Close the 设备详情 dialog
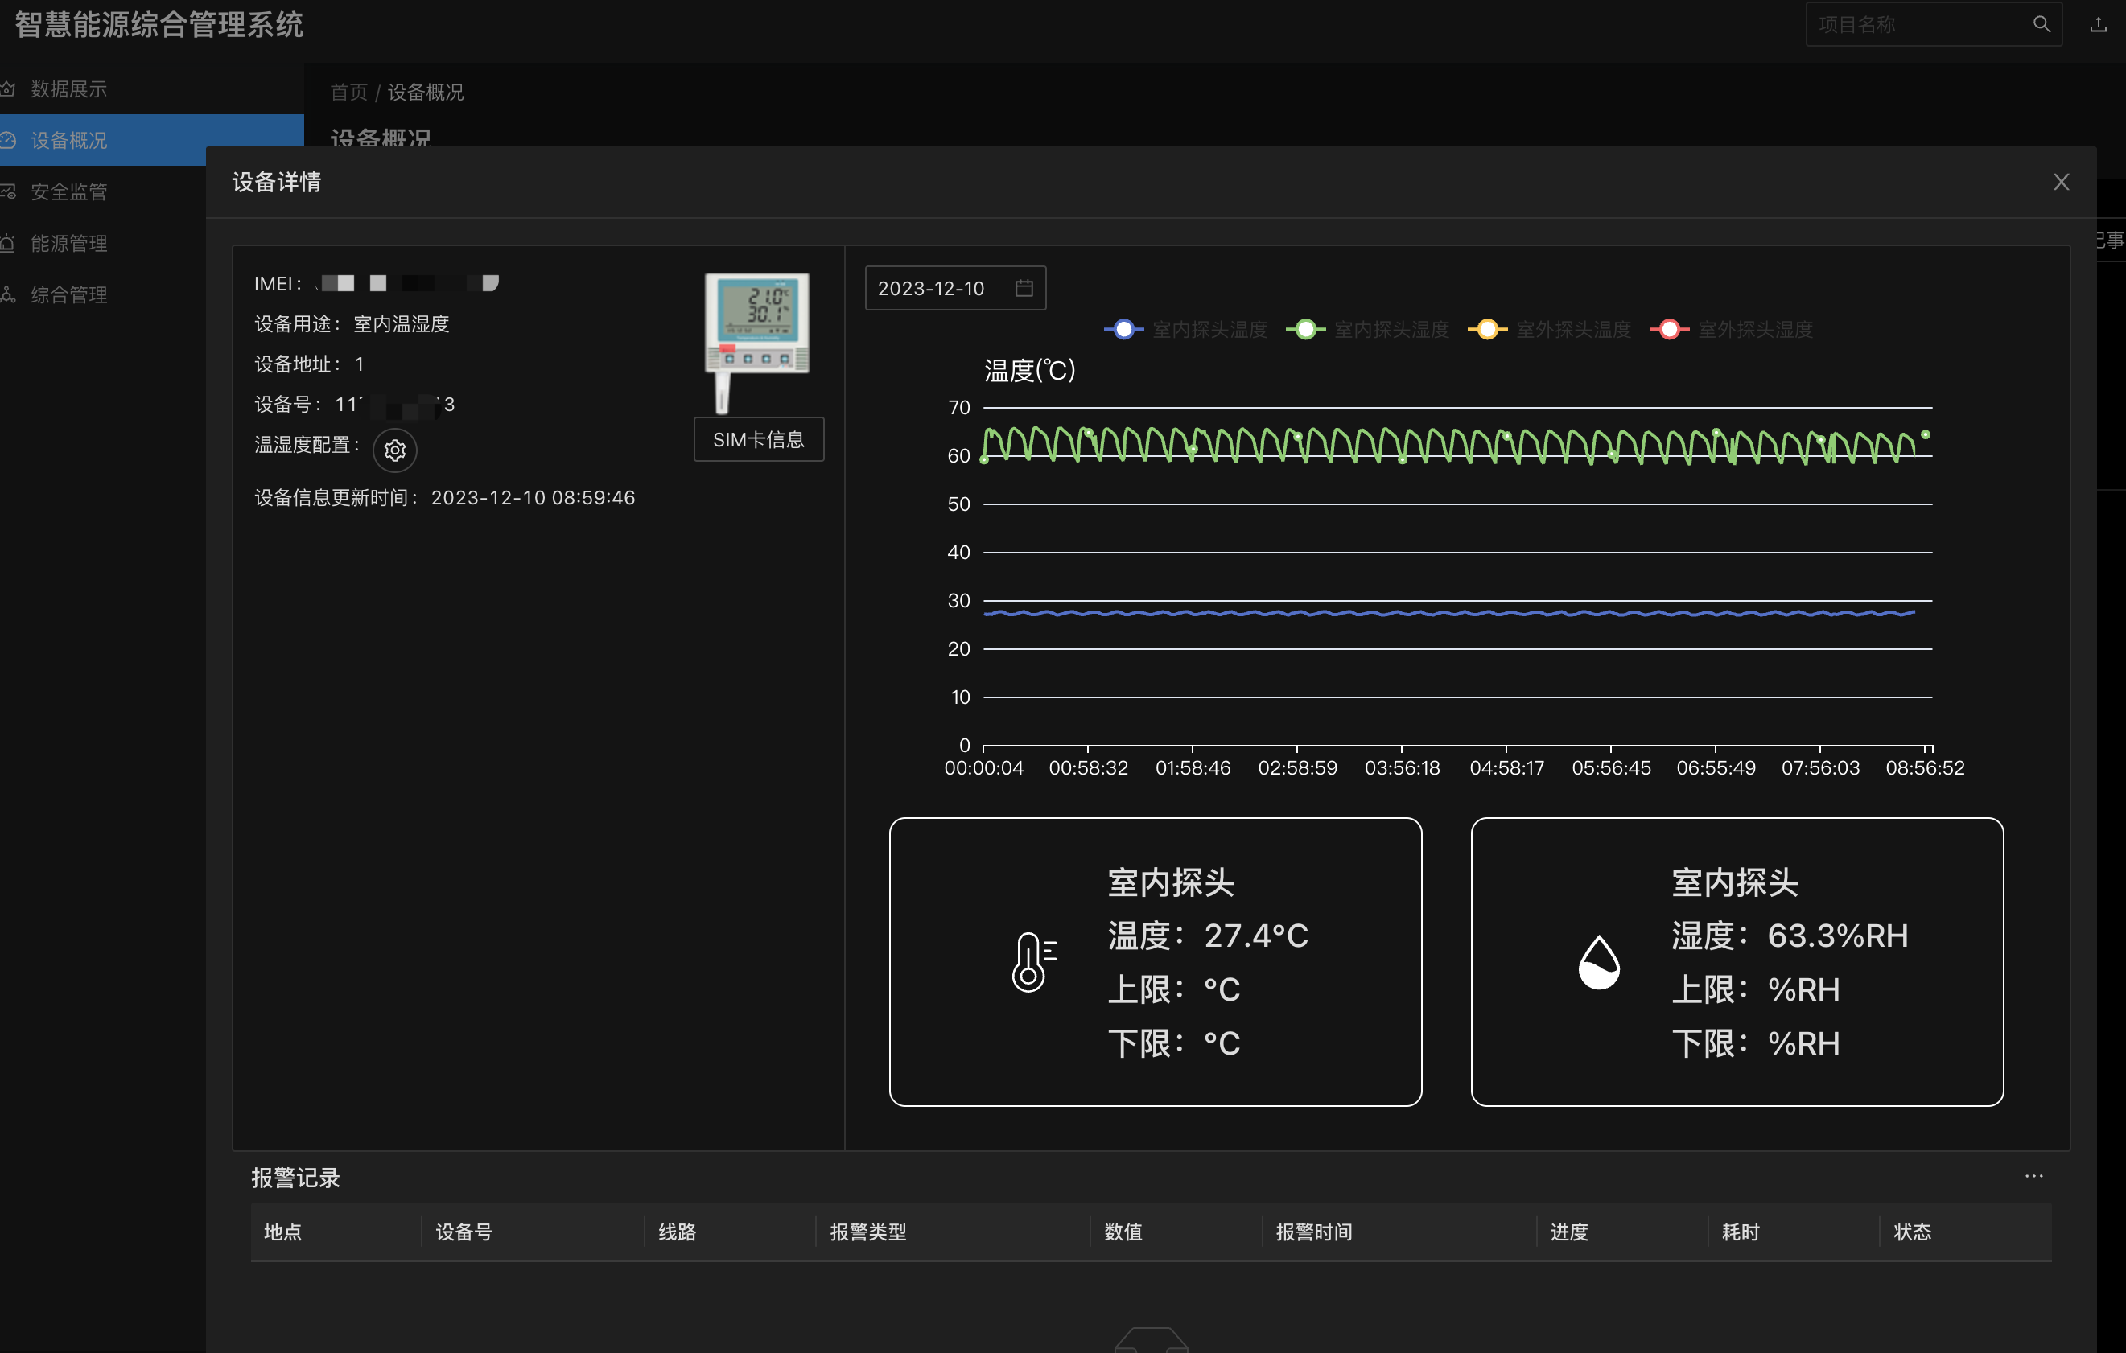Screen dimensions: 2126x1353 click(2062, 182)
